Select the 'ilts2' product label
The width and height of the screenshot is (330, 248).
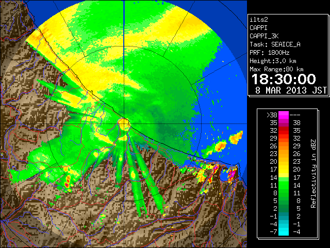259,20
